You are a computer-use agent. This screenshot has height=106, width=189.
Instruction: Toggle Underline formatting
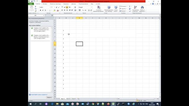pyautogui.click(x=45, y=10)
